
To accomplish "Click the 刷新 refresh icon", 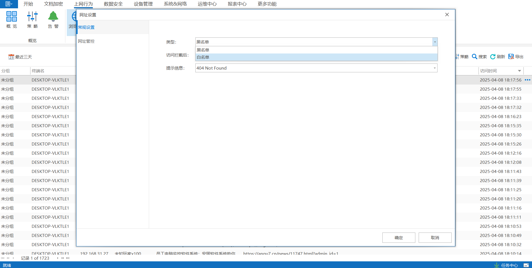I will click(x=493, y=57).
